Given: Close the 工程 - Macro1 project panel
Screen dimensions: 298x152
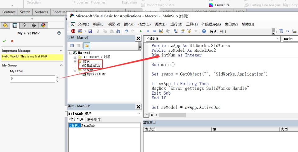Looking at the screenshot, I should (138, 38).
